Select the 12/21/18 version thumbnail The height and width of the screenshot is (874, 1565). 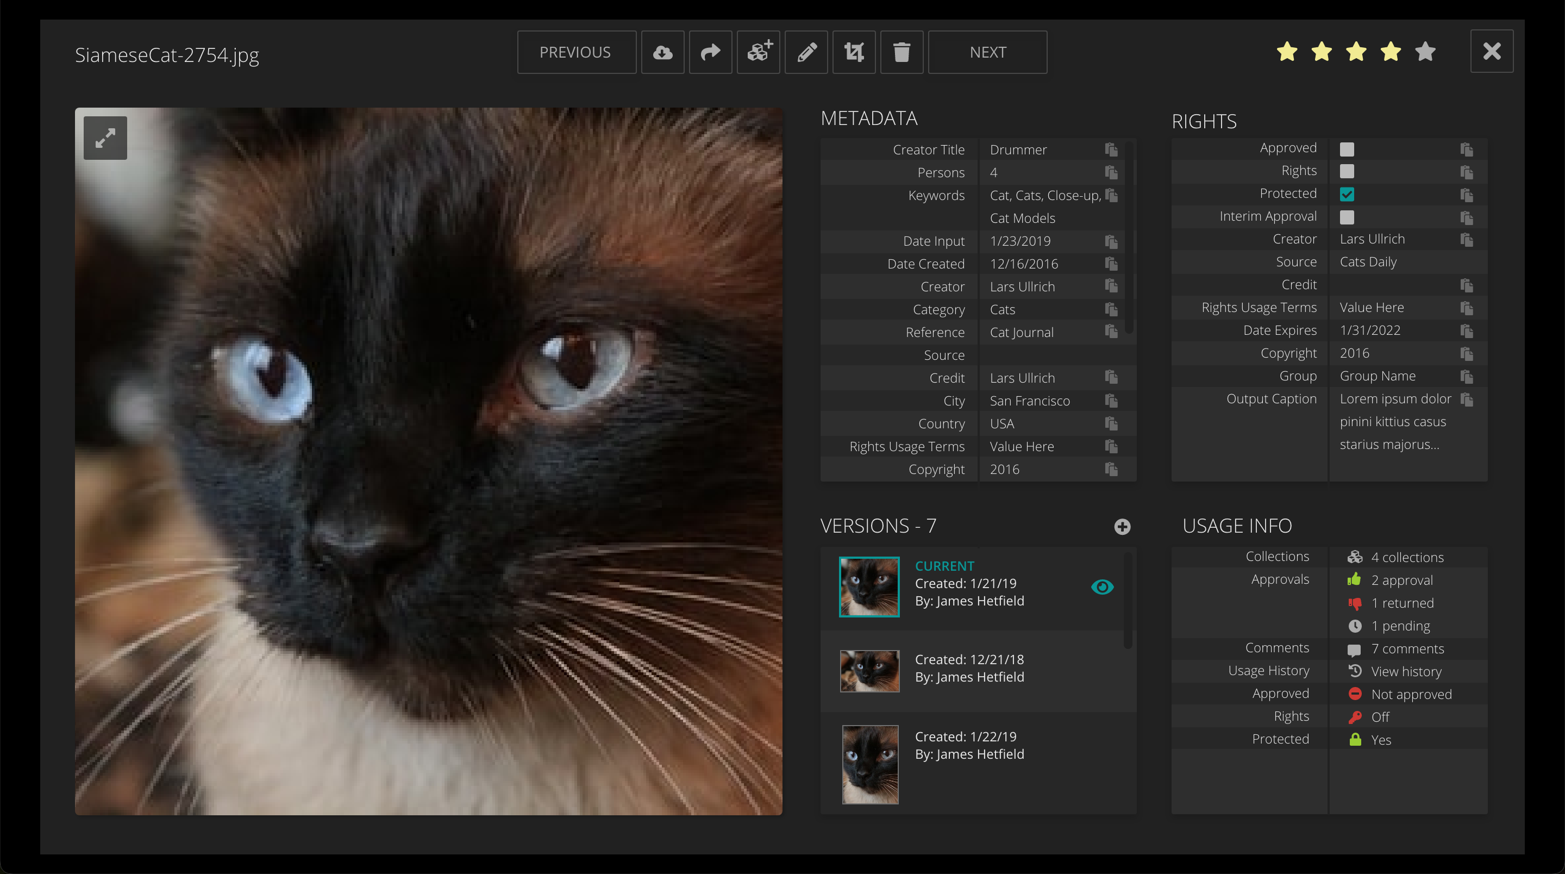tap(869, 671)
